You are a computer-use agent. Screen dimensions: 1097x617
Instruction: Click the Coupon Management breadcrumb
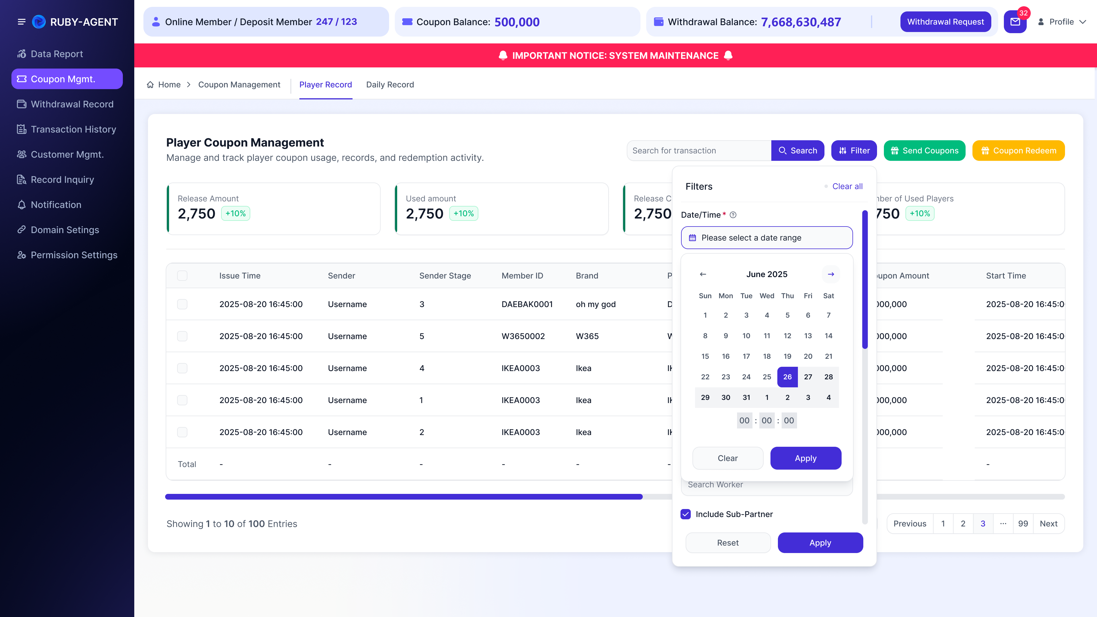pos(239,85)
